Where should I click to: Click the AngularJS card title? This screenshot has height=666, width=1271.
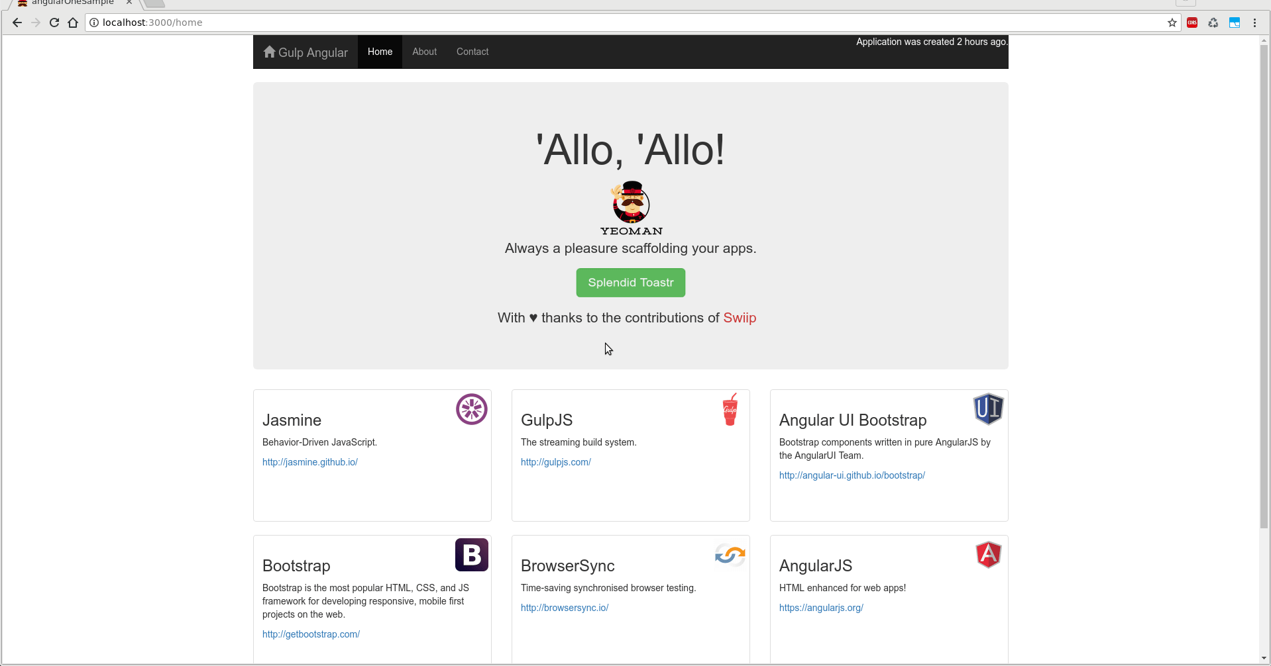click(816, 566)
